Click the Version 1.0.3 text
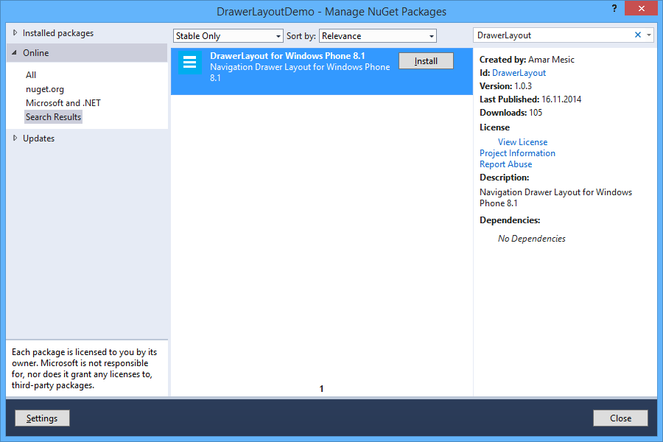663x442 pixels. [x=505, y=86]
